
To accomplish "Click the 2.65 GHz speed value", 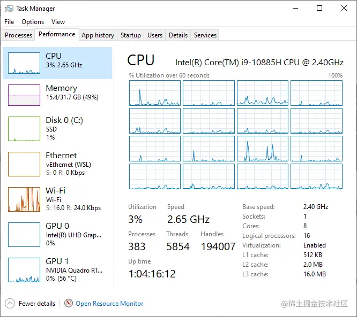I will [x=188, y=219].
